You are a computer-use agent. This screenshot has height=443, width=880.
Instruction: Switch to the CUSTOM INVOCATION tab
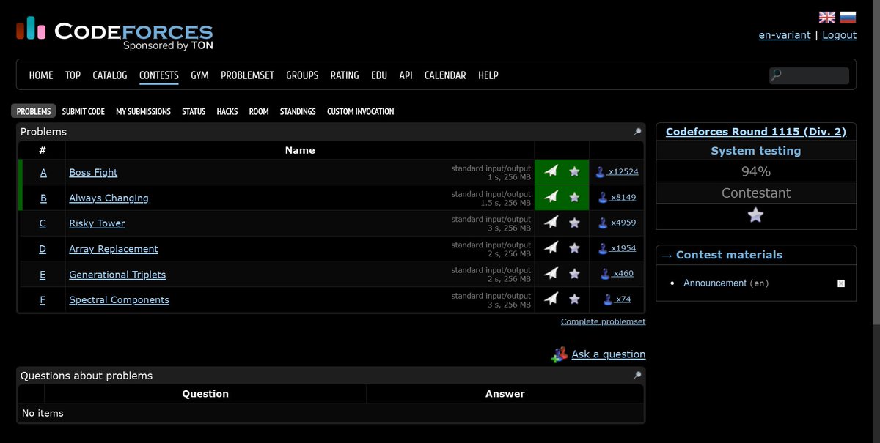point(361,111)
